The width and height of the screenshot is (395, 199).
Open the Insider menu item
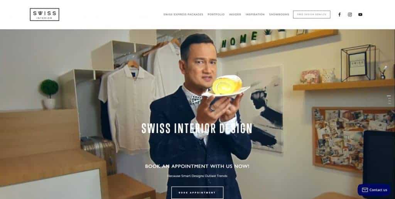(x=235, y=15)
